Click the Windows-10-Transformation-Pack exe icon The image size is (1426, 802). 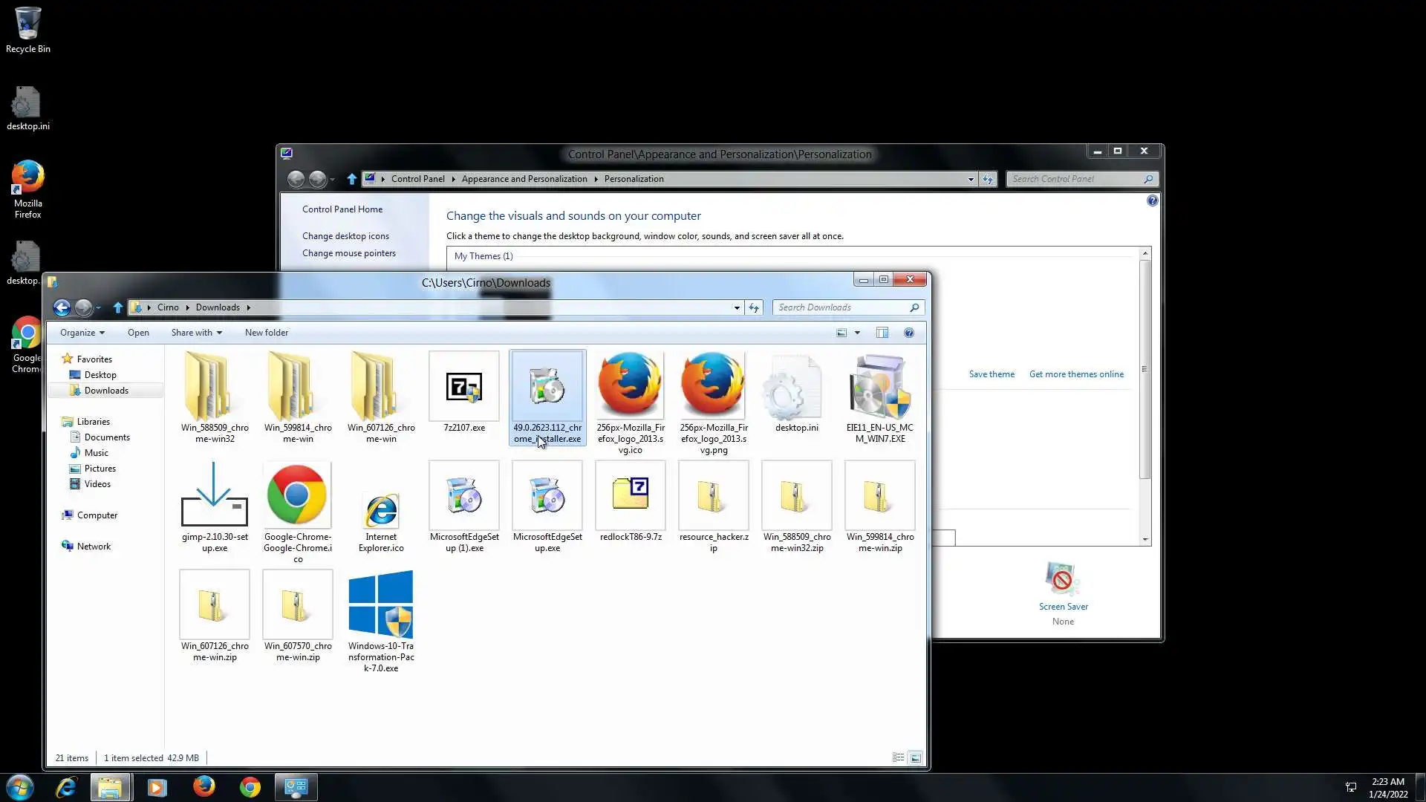tap(380, 604)
